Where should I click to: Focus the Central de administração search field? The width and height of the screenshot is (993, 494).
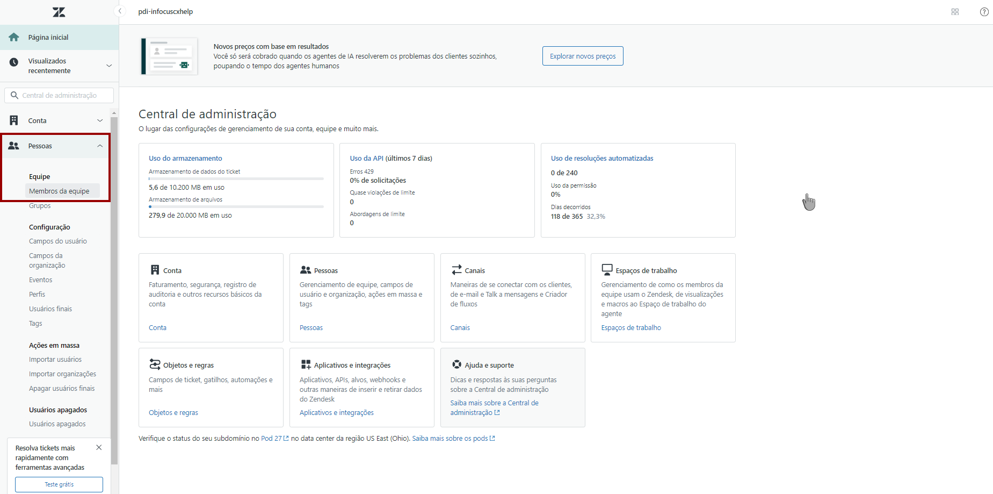(x=64, y=95)
